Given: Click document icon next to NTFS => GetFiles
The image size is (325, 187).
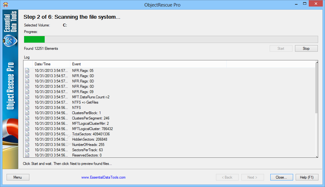Looking at the screenshot, I should pos(27,102).
